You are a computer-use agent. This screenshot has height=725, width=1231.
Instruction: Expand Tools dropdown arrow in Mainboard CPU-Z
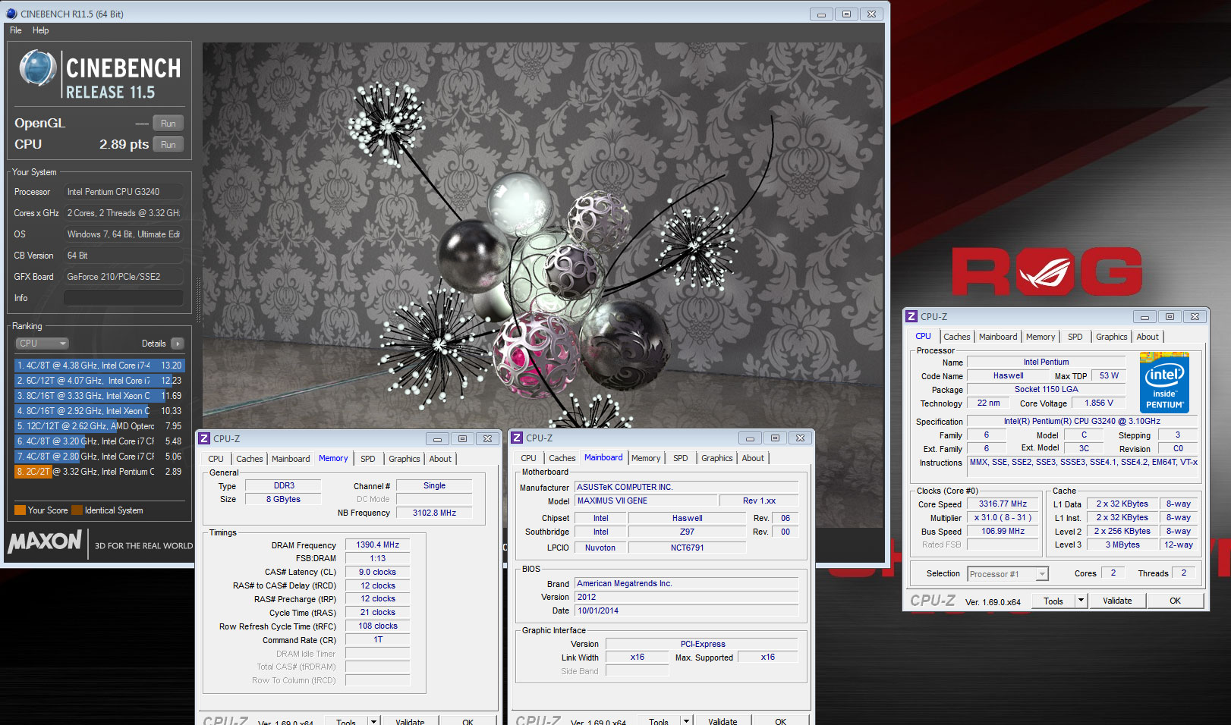(687, 720)
